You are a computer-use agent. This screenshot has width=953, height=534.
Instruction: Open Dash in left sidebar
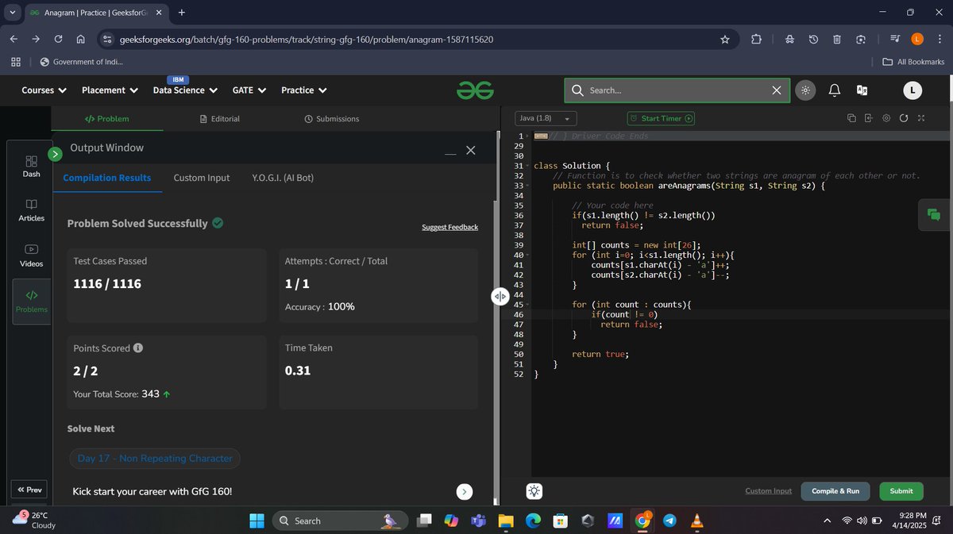[31, 166]
